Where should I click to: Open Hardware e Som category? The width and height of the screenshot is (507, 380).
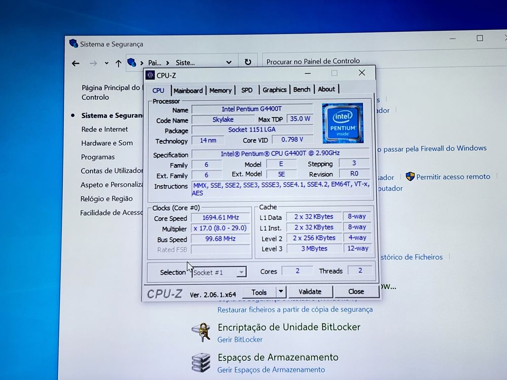click(x=106, y=143)
